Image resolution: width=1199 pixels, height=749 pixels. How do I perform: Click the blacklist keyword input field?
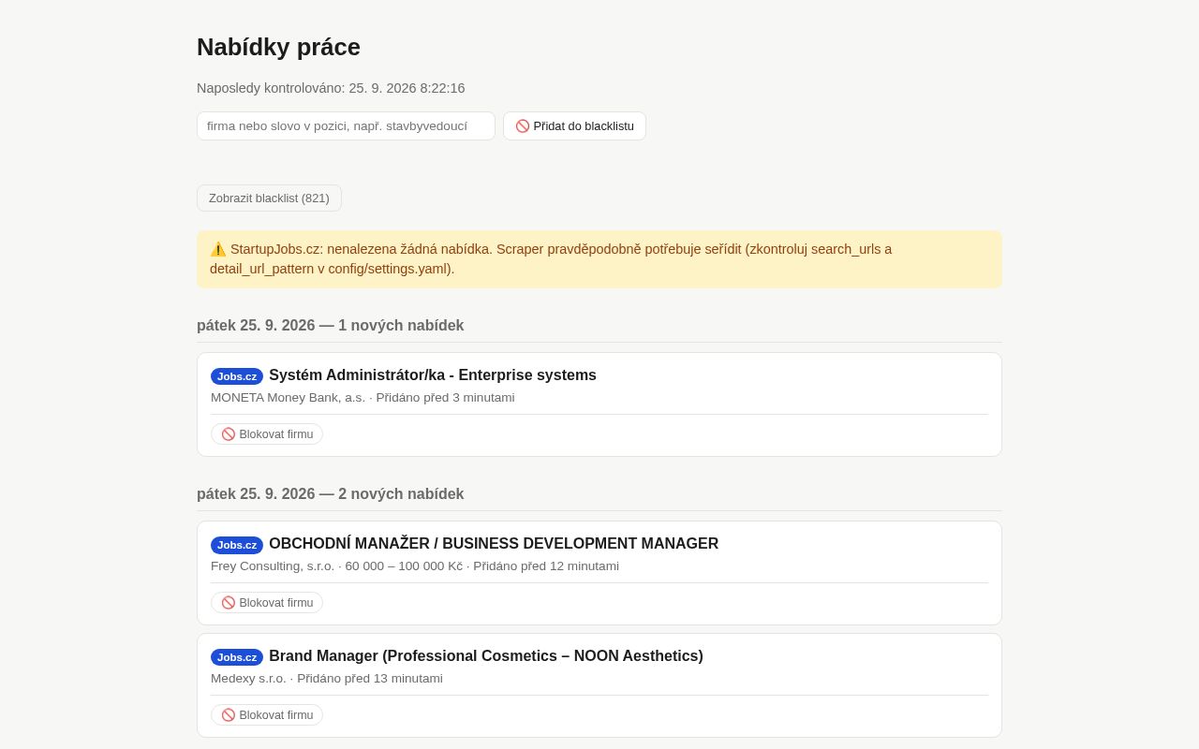[x=346, y=125]
